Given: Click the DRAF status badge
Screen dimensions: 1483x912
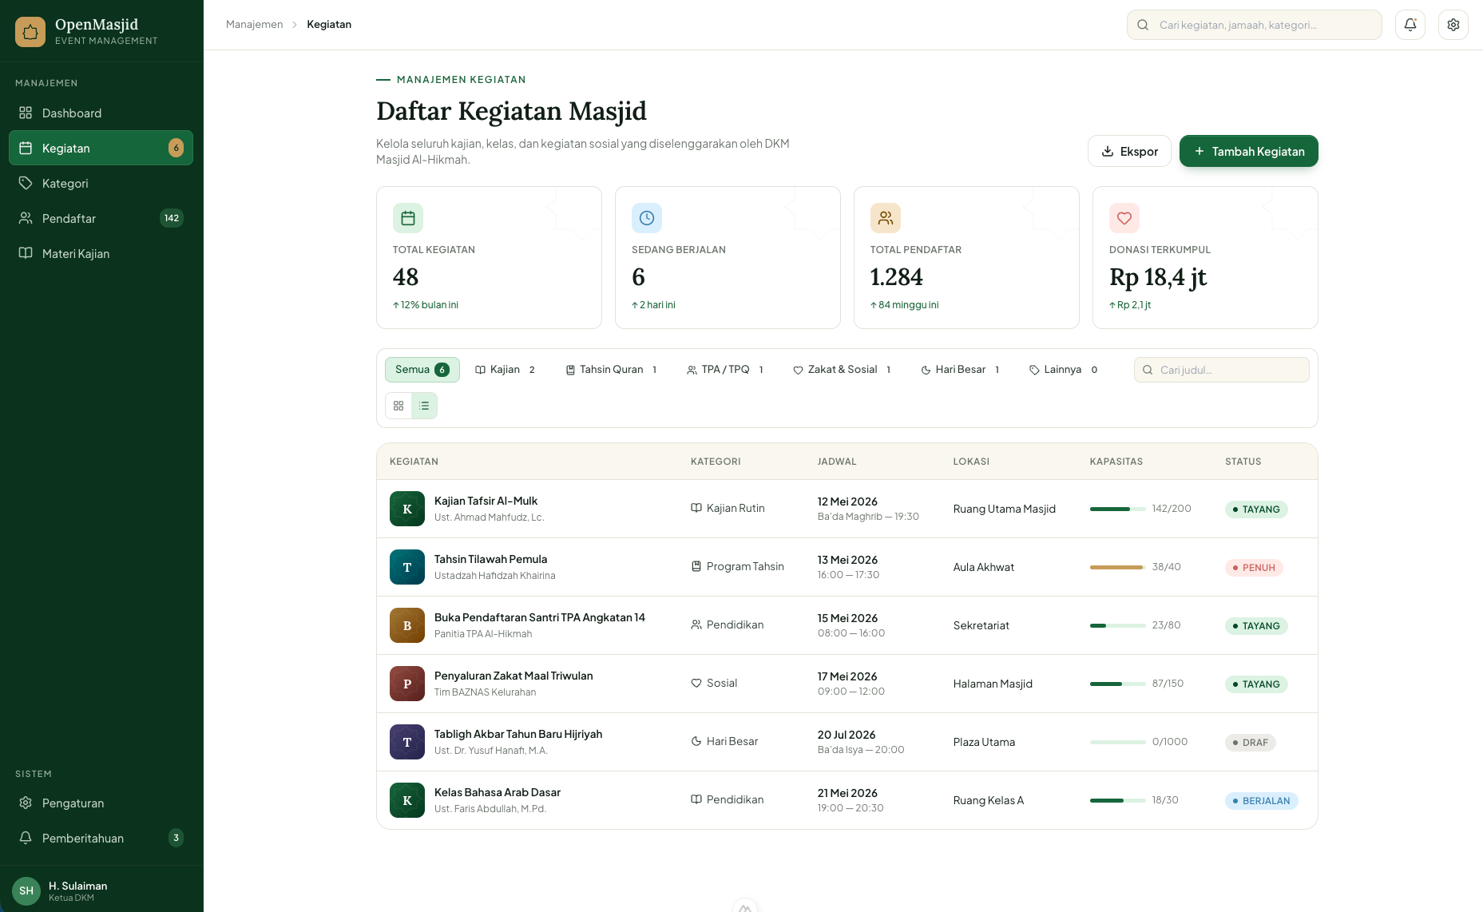Looking at the screenshot, I should (x=1251, y=743).
